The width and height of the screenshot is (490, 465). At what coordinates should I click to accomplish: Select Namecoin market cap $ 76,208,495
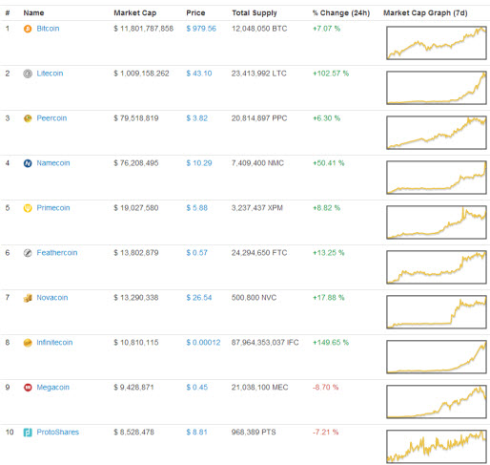point(136,163)
